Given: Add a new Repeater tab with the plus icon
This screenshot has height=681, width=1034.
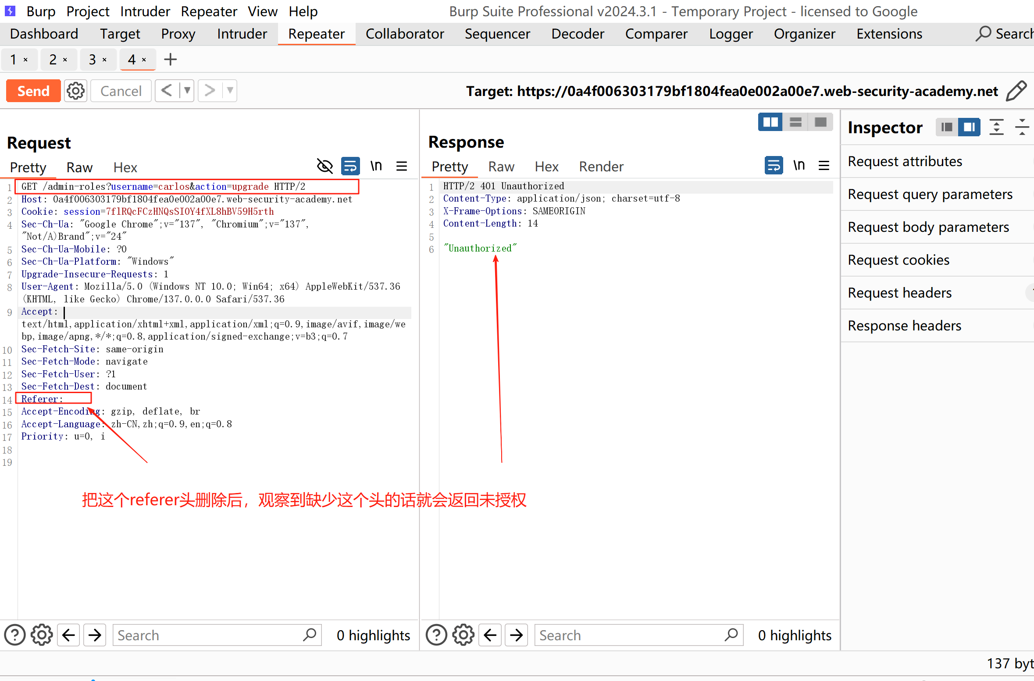Looking at the screenshot, I should [x=170, y=59].
